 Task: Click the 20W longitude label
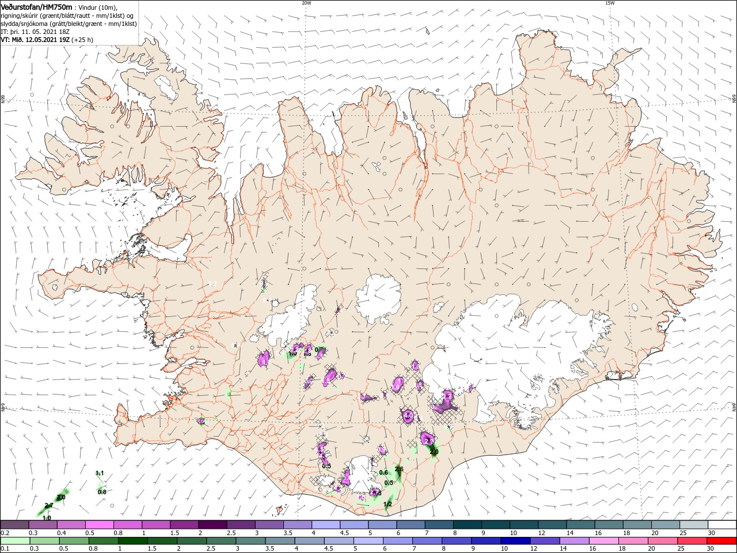pos(306,3)
